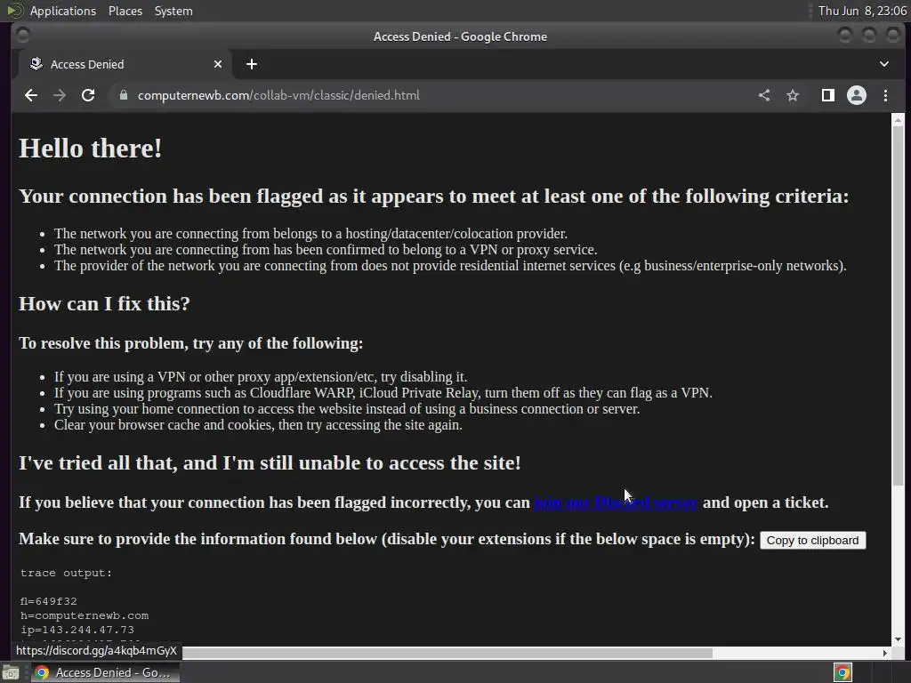Screen dimensions: 911x683
Task: Click the 'ip=143.244.47.73' trace line
Action: tap(77, 630)
